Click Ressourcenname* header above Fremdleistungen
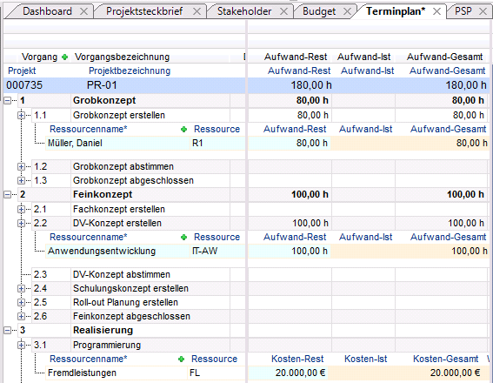 point(89,359)
